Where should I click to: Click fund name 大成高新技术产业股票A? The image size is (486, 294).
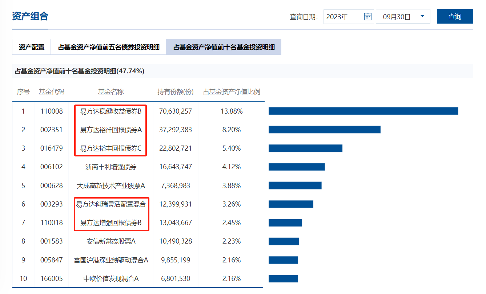coord(111,185)
